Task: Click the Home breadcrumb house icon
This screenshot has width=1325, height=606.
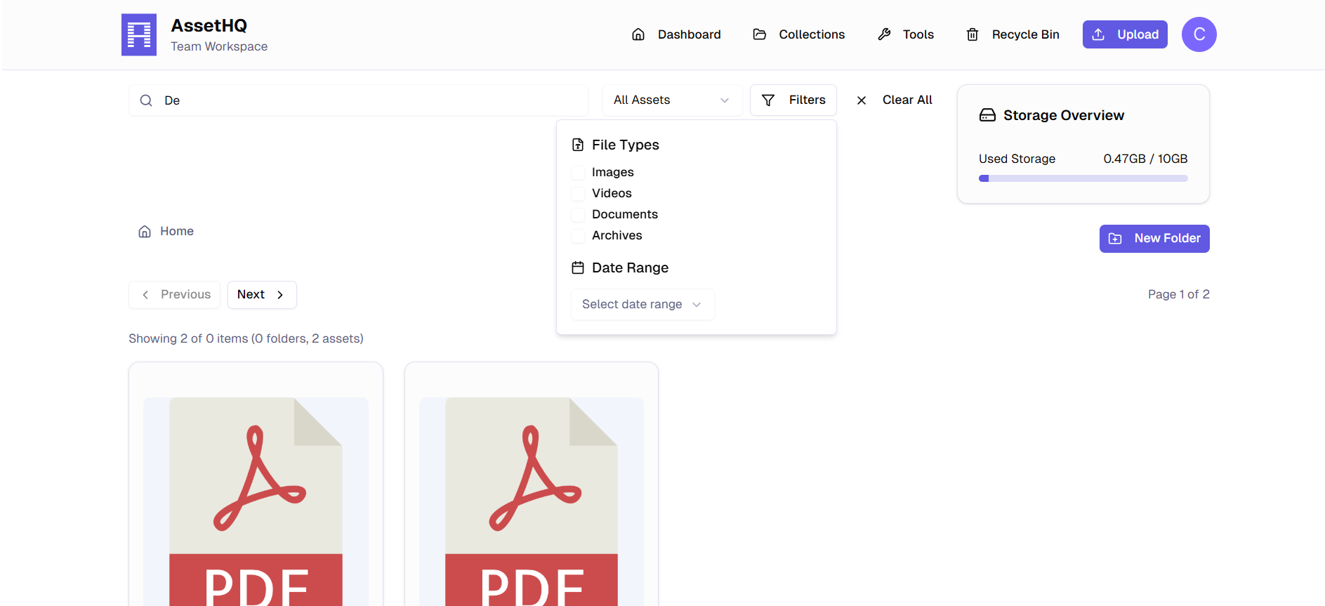Action: pos(145,232)
